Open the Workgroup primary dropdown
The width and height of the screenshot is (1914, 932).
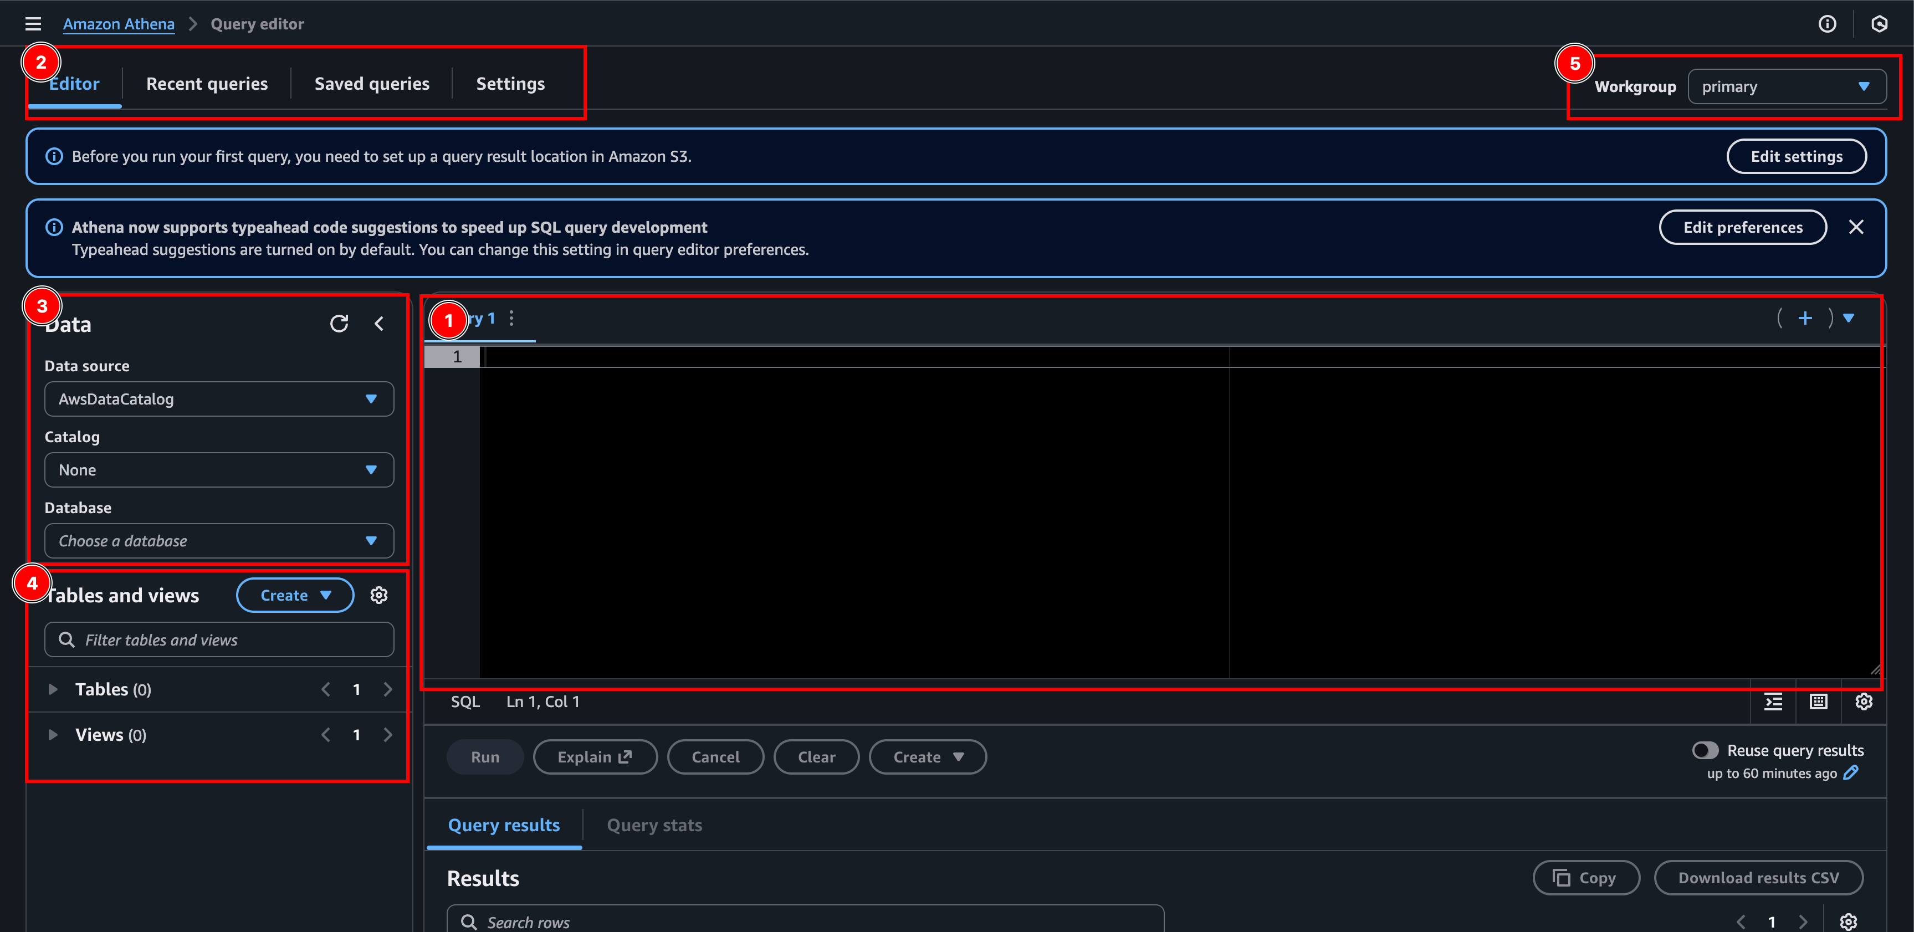pos(1786,85)
